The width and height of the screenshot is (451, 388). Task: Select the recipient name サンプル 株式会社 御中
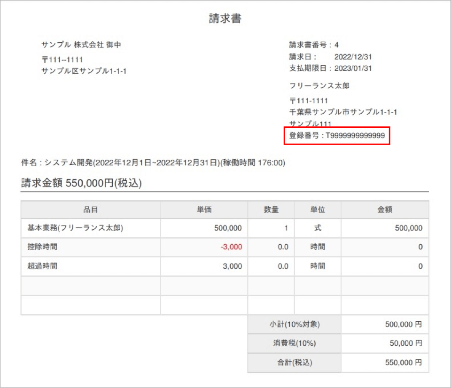82,45
